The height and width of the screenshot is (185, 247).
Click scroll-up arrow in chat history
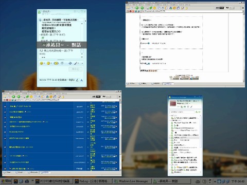[82, 24]
